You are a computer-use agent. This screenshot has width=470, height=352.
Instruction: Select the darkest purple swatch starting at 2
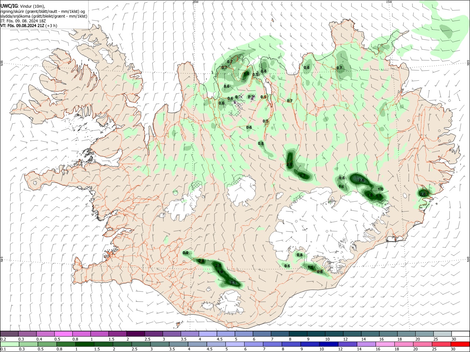click(x=135, y=334)
